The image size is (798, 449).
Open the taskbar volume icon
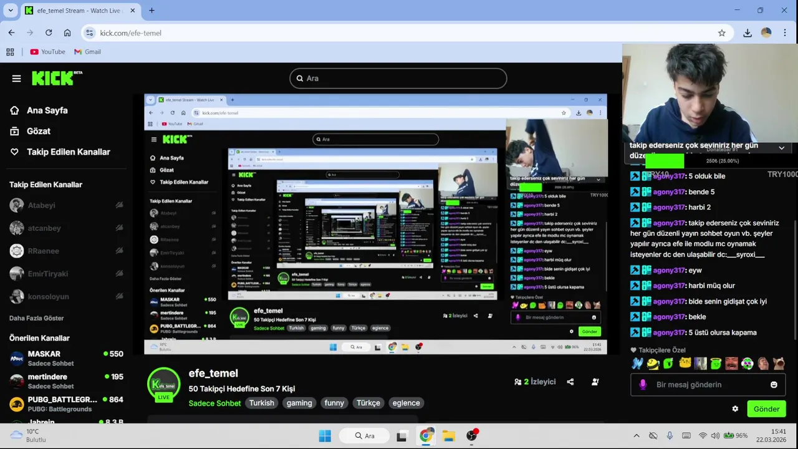tap(715, 435)
